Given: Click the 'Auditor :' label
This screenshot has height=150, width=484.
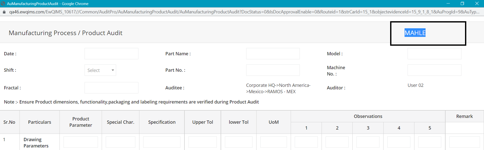Looking at the screenshot, I should pyautogui.click(x=336, y=88).
